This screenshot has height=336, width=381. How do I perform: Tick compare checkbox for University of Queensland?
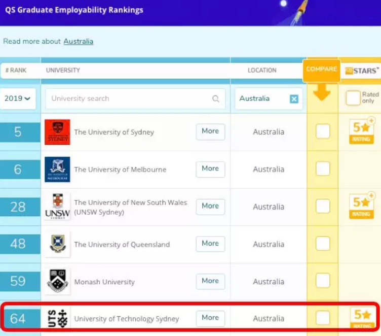tap(323, 243)
